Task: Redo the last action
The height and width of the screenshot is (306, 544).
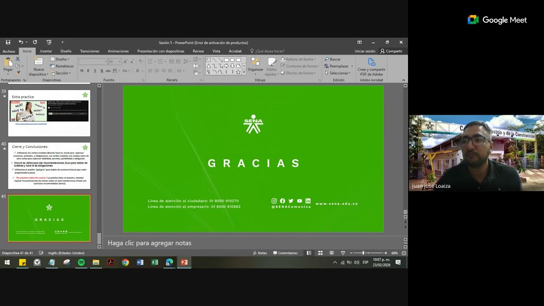Action: tap(35, 42)
